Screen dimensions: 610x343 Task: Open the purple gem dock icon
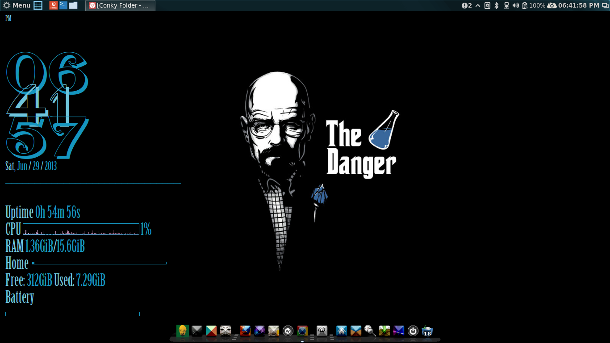(x=259, y=331)
